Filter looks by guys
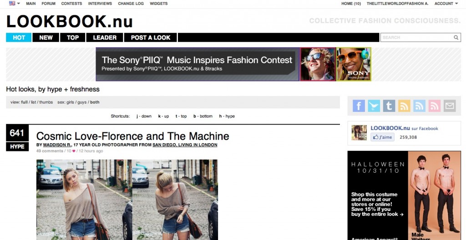 [82, 102]
